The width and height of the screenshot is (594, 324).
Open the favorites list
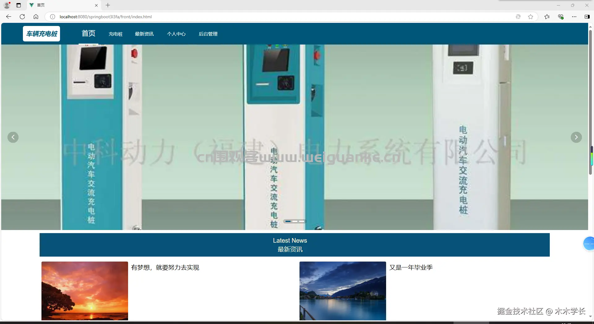(x=547, y=17)
